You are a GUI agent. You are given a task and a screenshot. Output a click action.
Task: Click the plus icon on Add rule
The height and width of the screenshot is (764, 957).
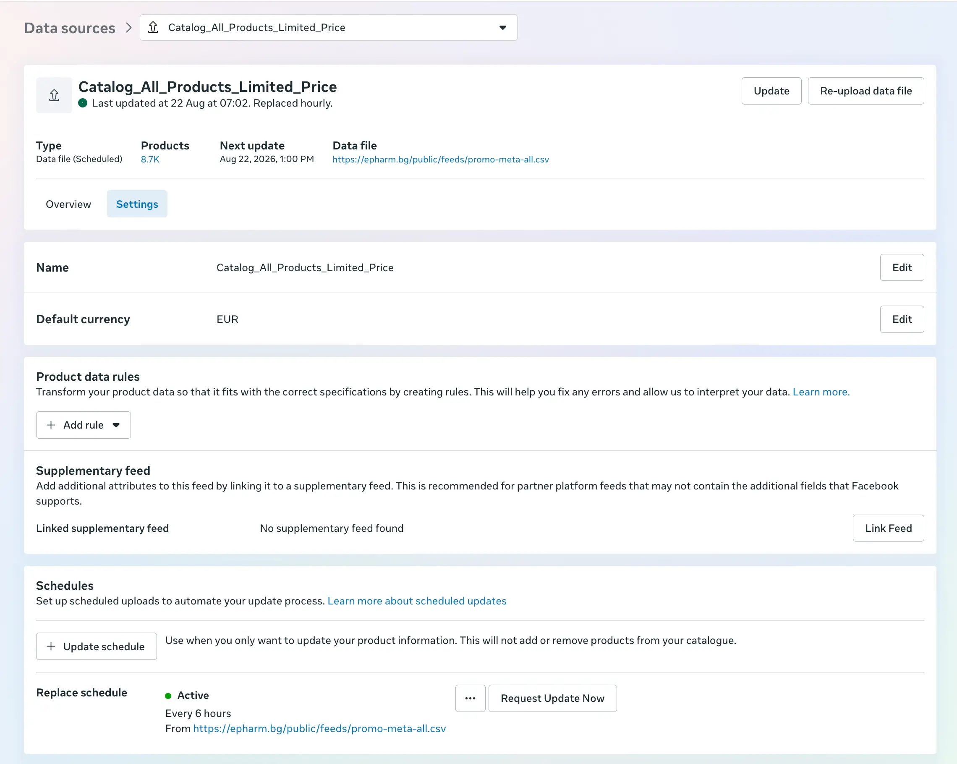[51, 425]
